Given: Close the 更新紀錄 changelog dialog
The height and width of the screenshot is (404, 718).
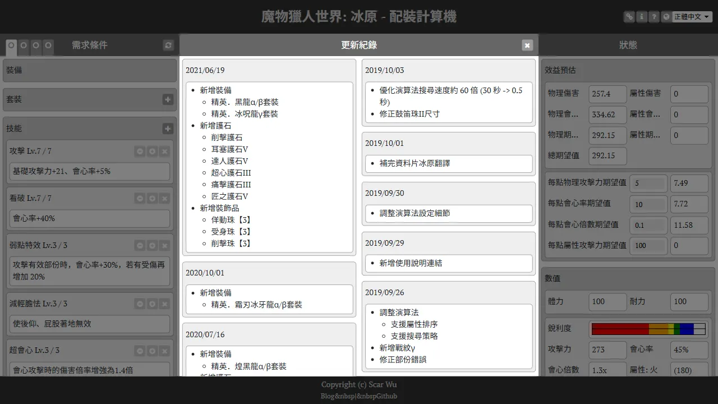Looking at the screenshot, I should pyautogui.click(x=527, y=45).
